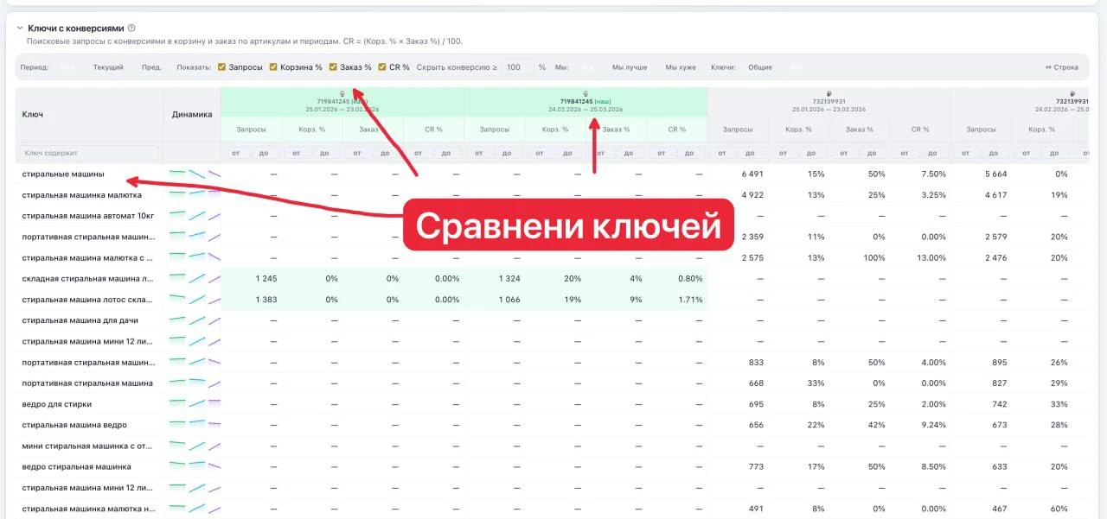Select the Текущий period option
Screen dimensions: 1107x519
pos(108,66)
